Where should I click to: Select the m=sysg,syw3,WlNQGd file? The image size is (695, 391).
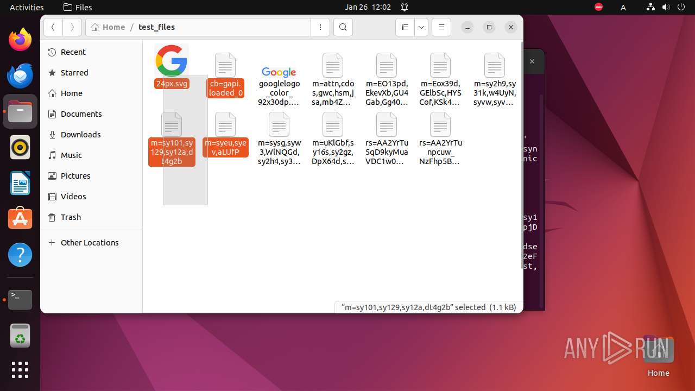point(279,139)
